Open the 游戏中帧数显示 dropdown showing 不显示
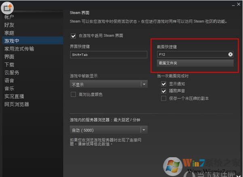243x177 pixels. point(108,84)
